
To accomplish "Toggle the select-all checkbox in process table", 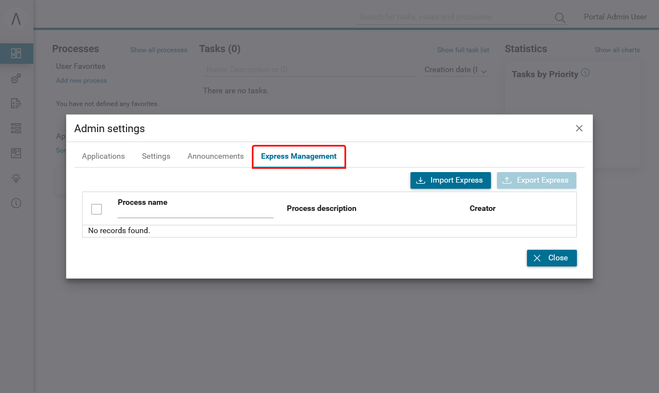I will [x=97, y=209].
